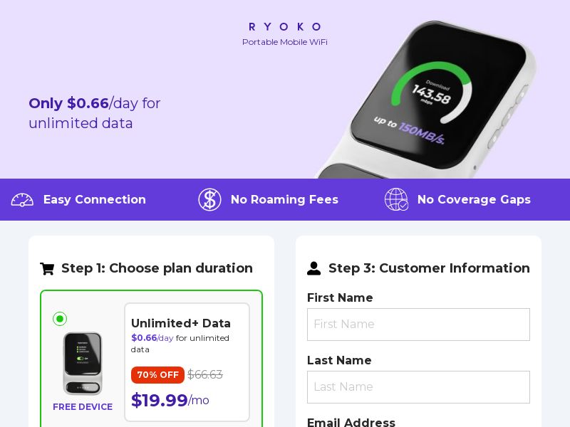The image size is (570, 427).
Task: Click the dollar sign icon for No Roaming Fees
Action: [x=209, y=200]
